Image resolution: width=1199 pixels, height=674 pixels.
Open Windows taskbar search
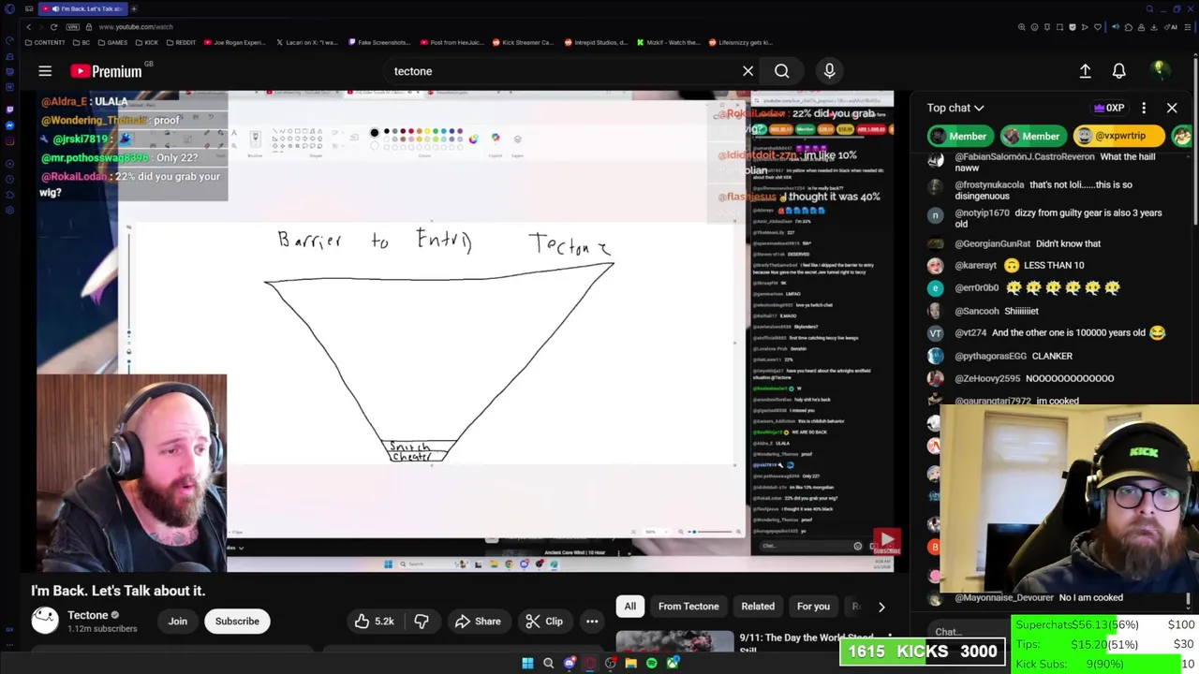549,664
